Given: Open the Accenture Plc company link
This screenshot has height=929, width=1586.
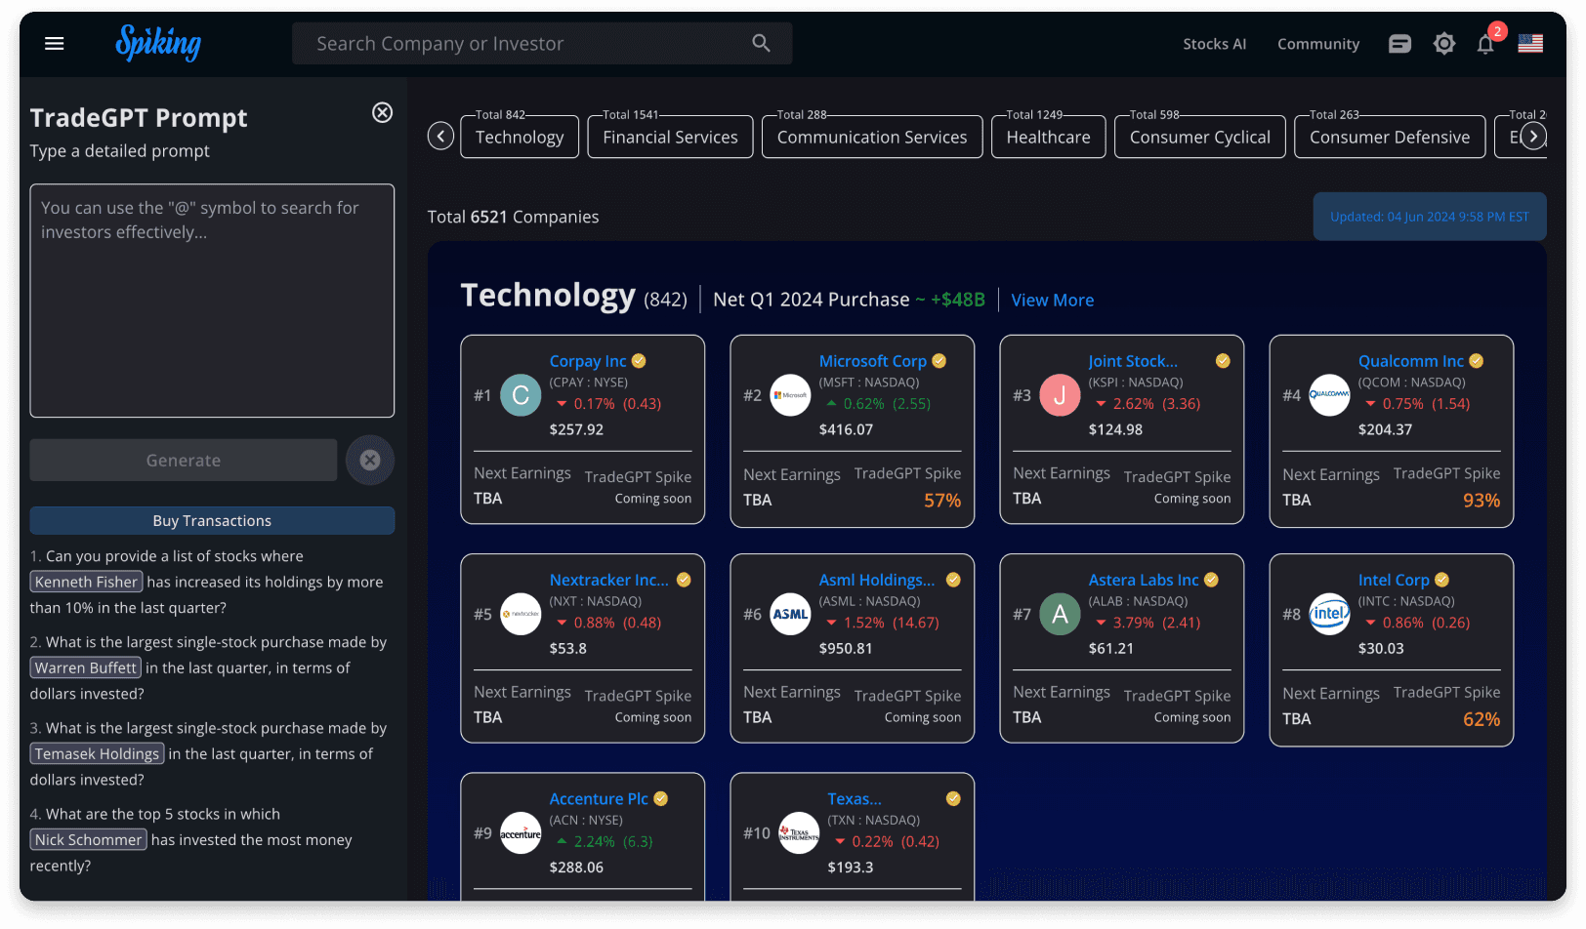Looking at the screenshot, I should coord(599,798).
